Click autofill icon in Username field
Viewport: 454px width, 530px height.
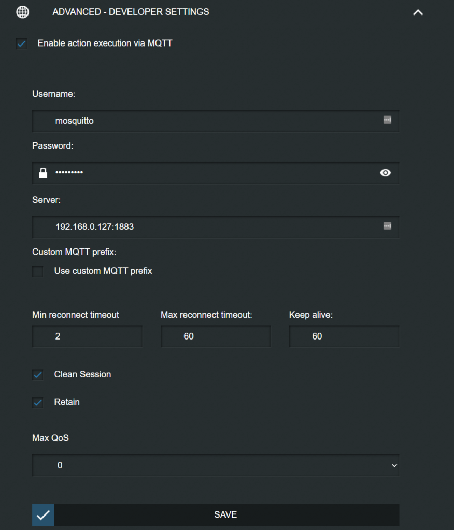[x=387, y=120]
